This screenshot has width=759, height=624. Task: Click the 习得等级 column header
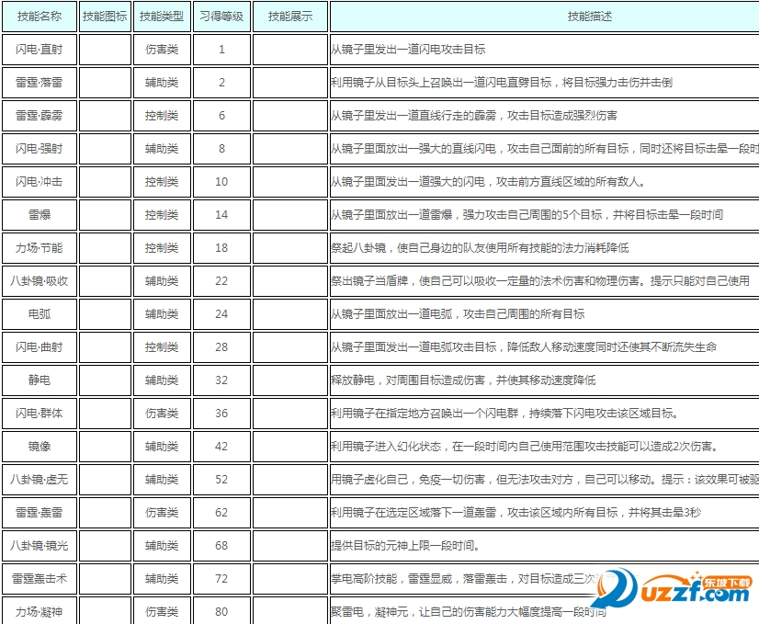(x=221, y=16)
